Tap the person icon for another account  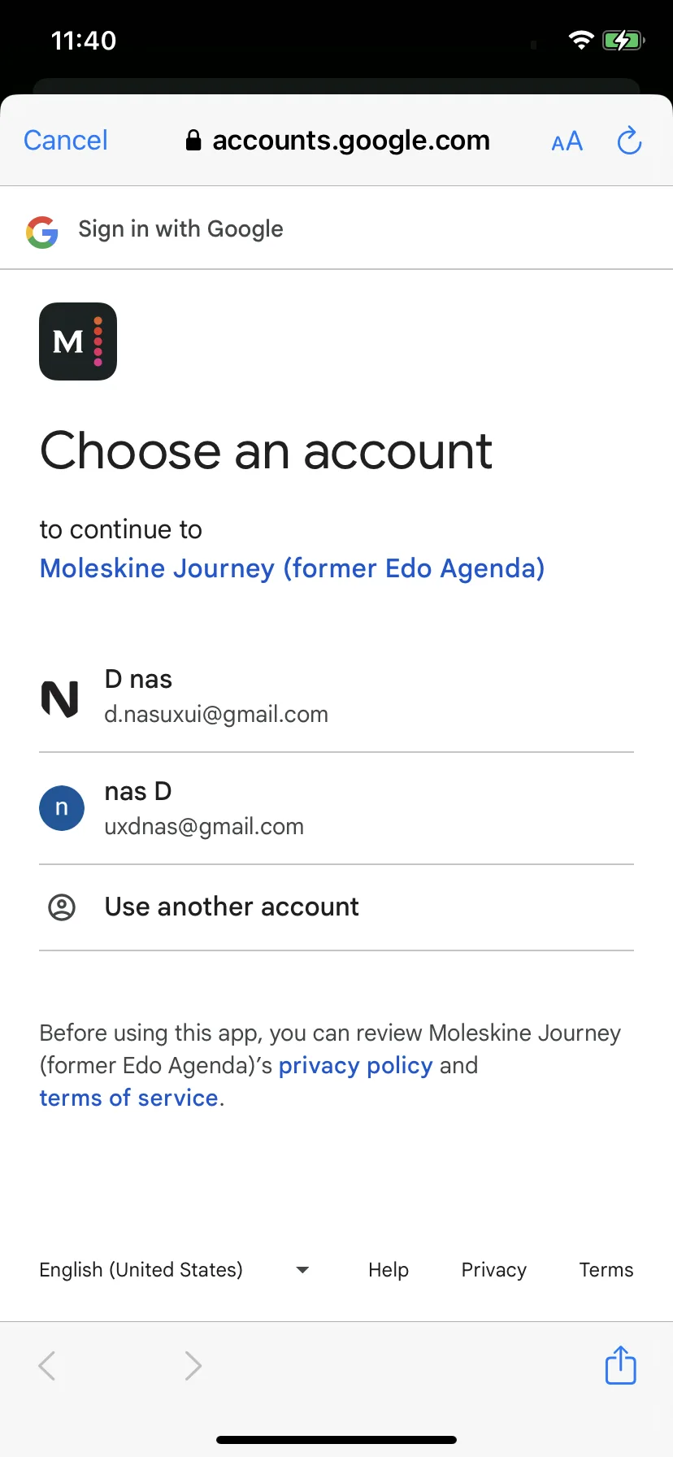(62, 907)
